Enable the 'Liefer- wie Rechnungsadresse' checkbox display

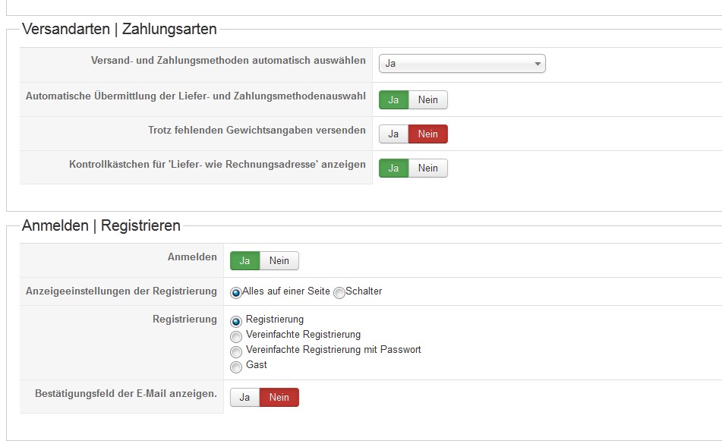coord(393,168)
